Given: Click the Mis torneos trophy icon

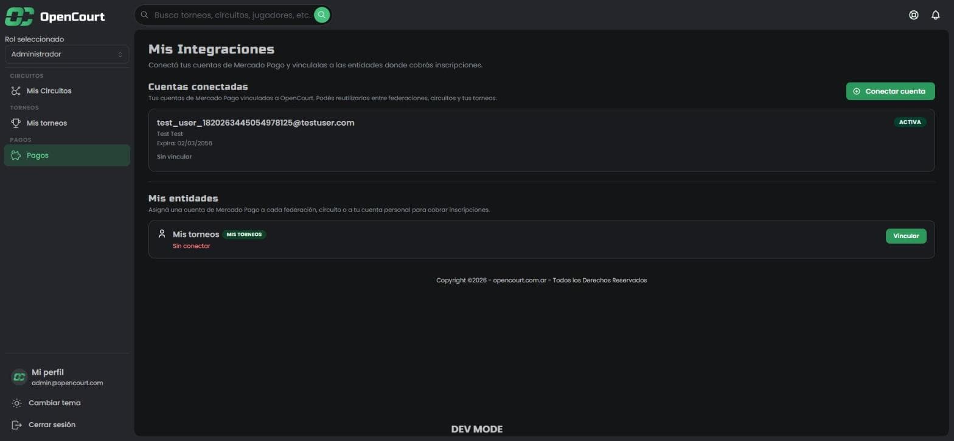Looking at the screenshot, I should (x=16, y=123).
